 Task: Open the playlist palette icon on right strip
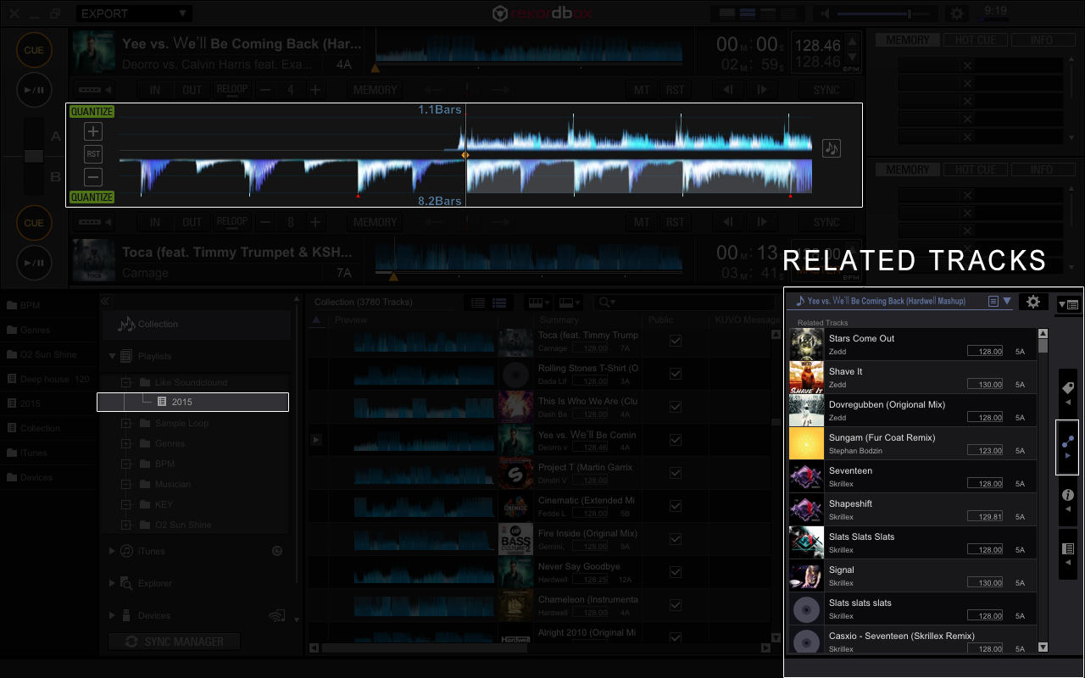(x=1068, y=553)
